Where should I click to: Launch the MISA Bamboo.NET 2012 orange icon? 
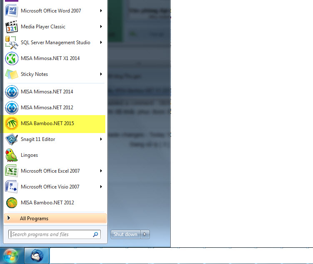pos(12,203)
